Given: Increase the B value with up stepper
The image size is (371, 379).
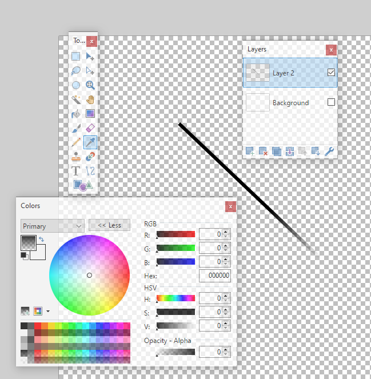Looking at the screenshot, I should (226, 259).
